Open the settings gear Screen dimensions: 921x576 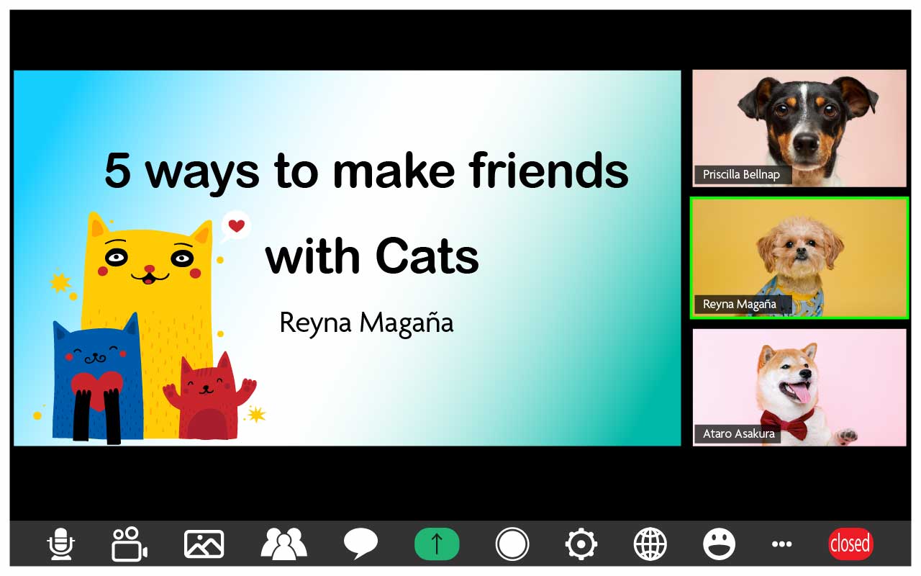pyautogui.click(x=581, y=544)
